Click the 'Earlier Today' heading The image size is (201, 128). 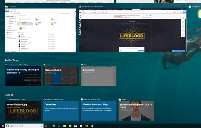click(x=12, y=60)
